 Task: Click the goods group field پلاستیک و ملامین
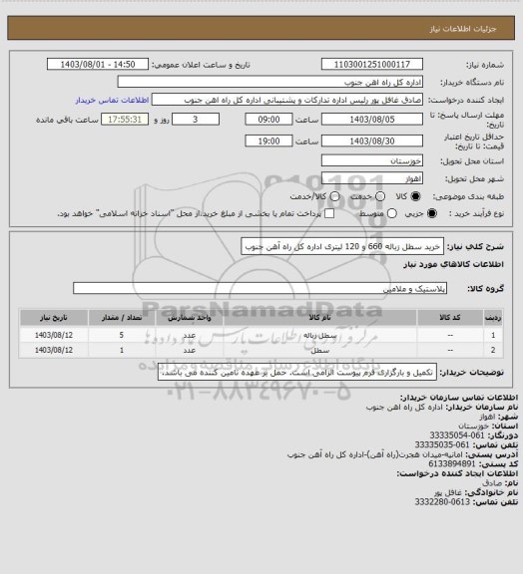click(x=260, y=288)
